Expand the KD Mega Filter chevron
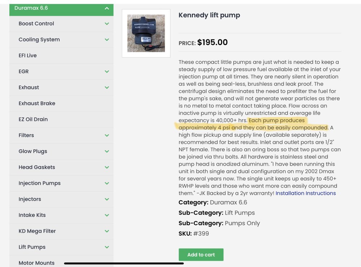The height and width of the screenshot is (267, 361). pyautogui.click(x=107, y=231)
